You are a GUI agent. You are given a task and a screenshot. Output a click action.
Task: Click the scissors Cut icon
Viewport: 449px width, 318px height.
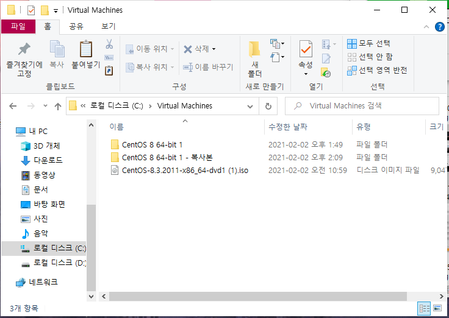pyautogui.click(x=109, y=44)
